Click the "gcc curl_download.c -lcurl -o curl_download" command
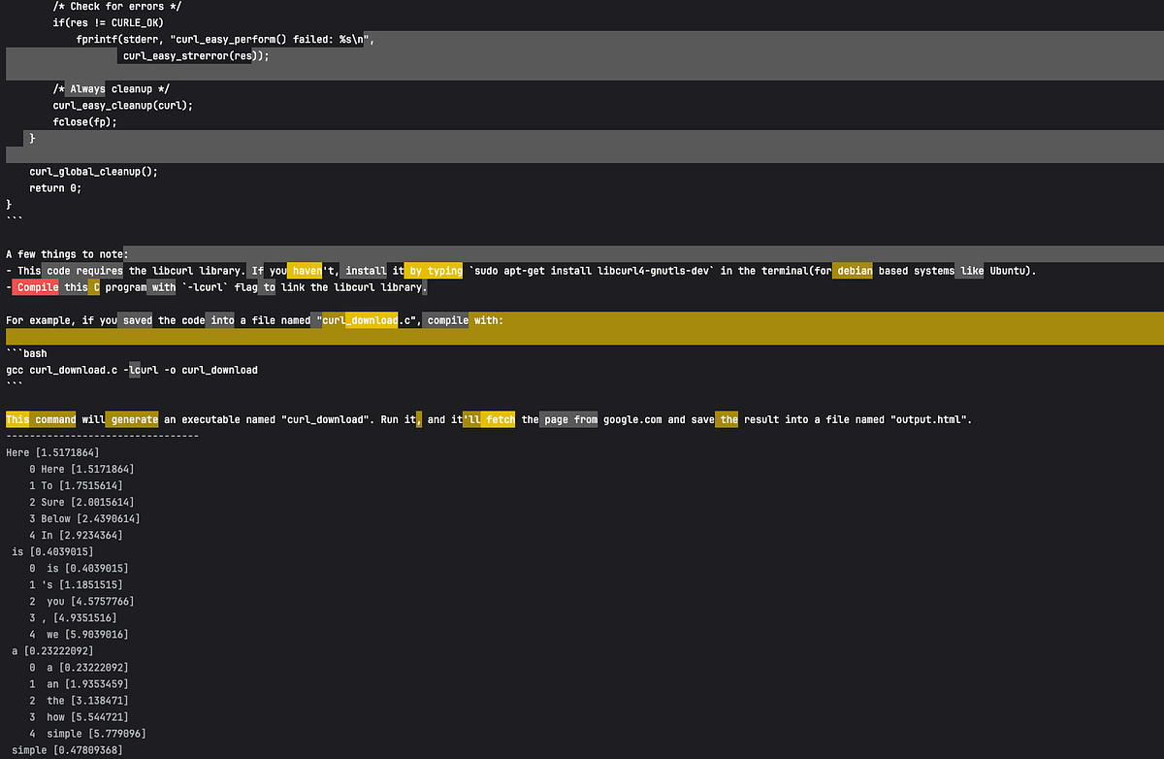 pyautogui.click(x=132, y=370)
